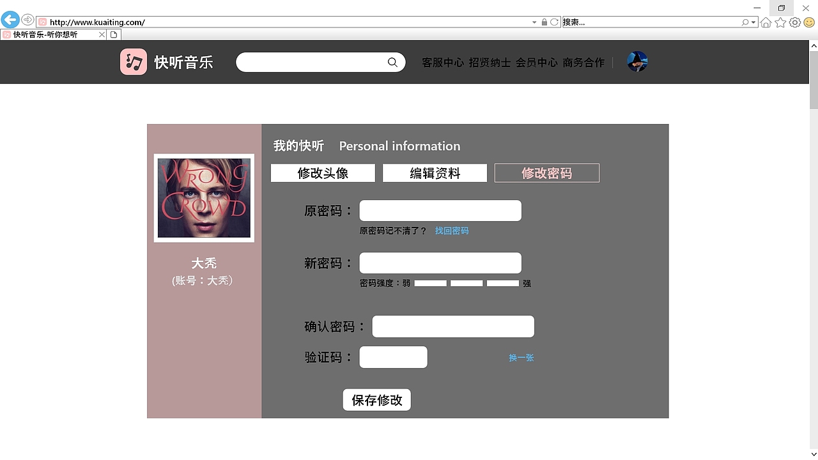
Task: Open the 会员中心 menu item
Action: point(537,62)
